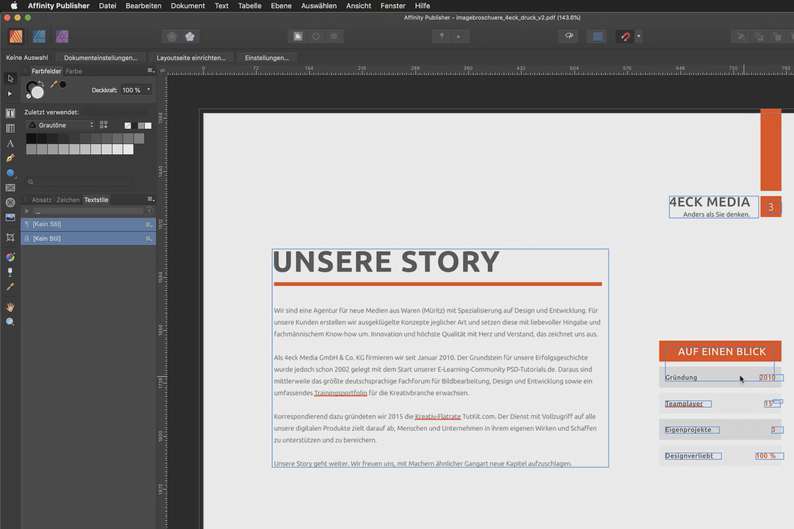
Task: Select the Picture Frame Ellipse tool
Action: pos(10,202)
